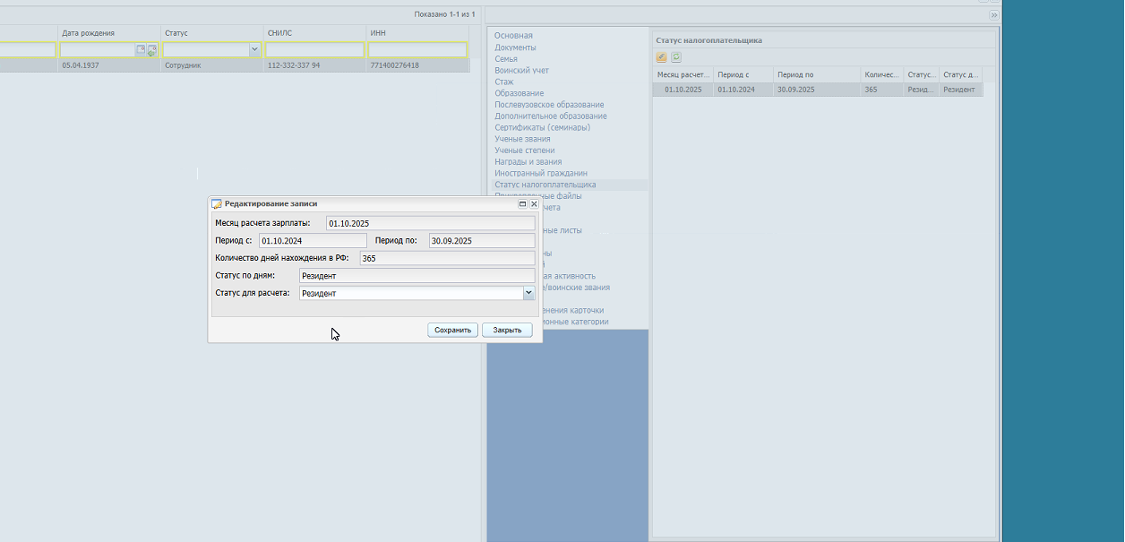Open the Иностранный гражданин section
The image size is (1125, 542).
tap(541, 173)
